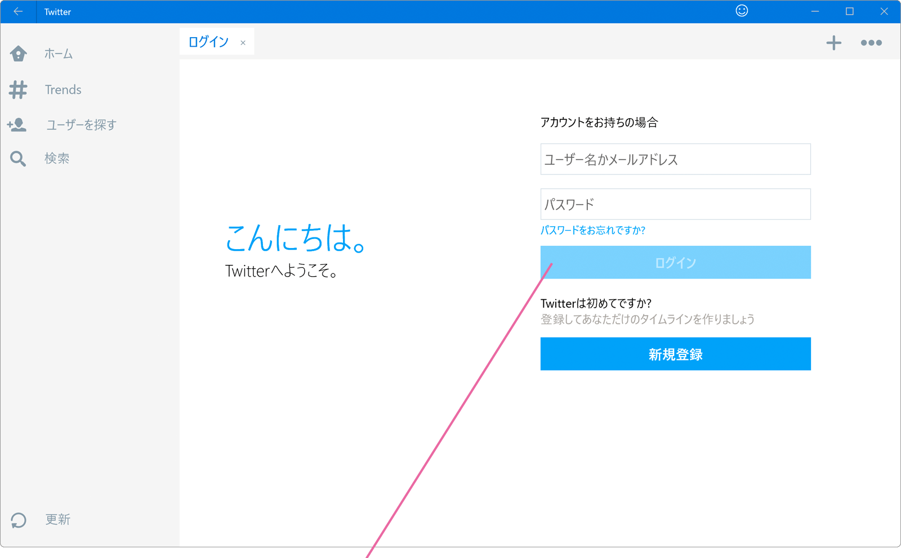901x558 pixels.
Task: Select Trends in the sidebar
Action: [63, 89]
